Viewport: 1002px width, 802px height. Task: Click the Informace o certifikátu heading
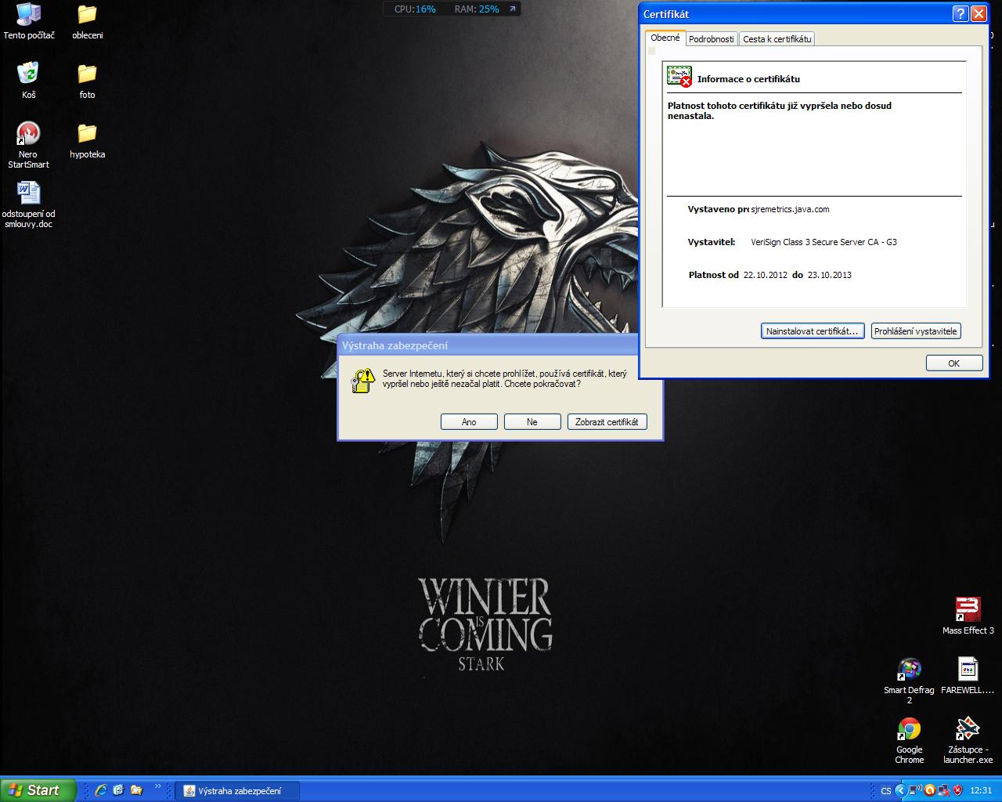pos(748,79)
